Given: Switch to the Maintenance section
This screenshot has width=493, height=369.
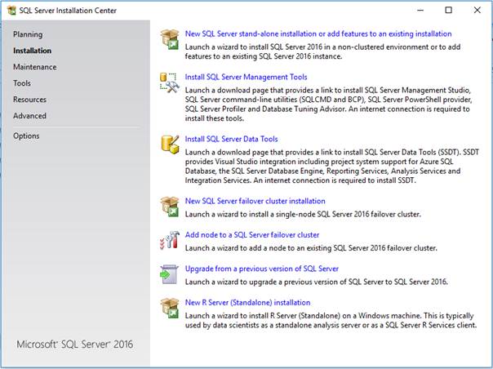Looking at the screenshot, I should 34,67.
